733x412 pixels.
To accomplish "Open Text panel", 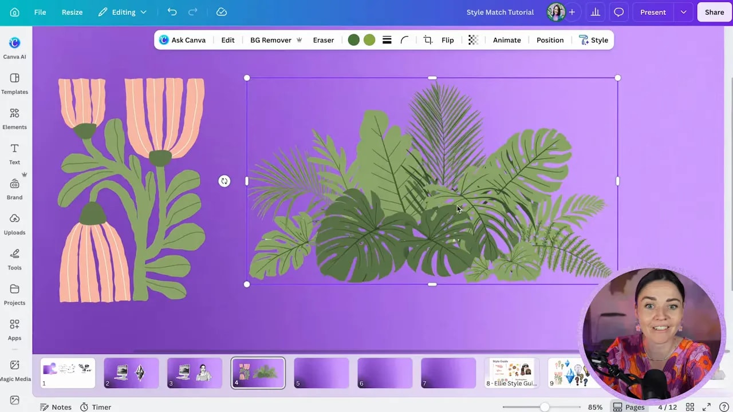I will click(14, 154).
